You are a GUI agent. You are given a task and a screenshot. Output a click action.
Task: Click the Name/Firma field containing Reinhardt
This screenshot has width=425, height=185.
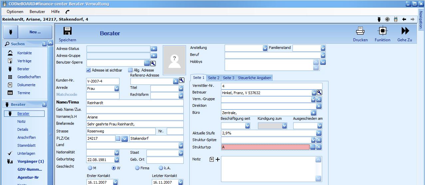point(134,103)
